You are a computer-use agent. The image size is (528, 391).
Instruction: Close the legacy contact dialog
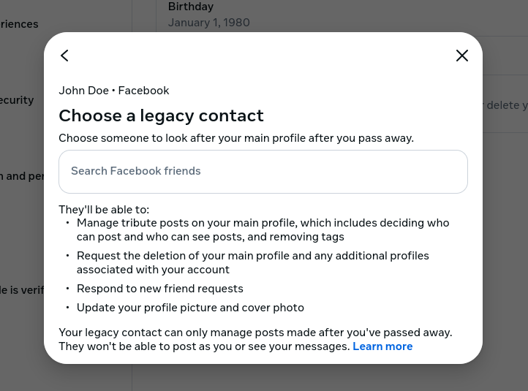(x=462, y=56)
